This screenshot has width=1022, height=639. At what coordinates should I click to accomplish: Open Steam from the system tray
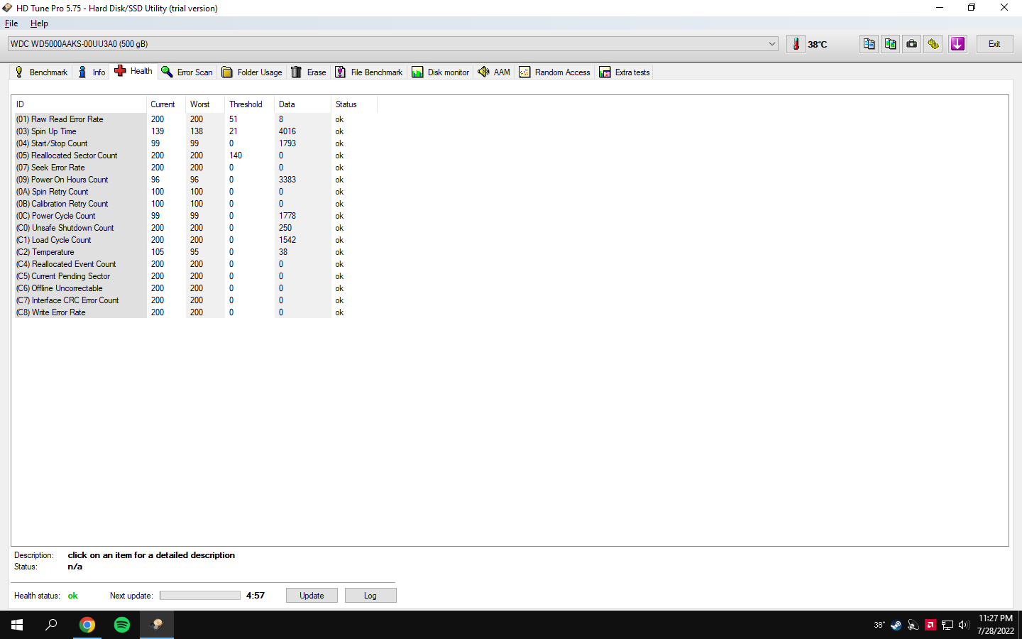(896, 625)
